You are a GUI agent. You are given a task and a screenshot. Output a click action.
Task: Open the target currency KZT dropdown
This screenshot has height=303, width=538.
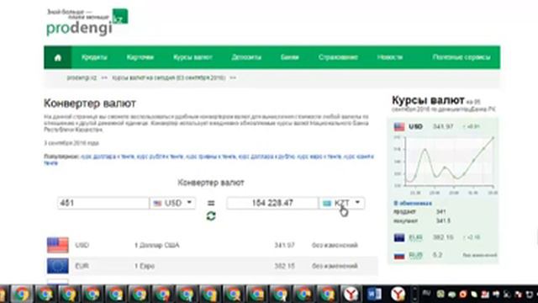point(341,203)
